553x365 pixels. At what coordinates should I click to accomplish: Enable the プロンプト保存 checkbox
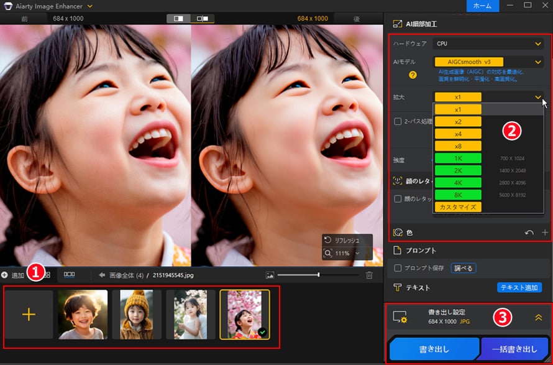[x=398, y=267]
